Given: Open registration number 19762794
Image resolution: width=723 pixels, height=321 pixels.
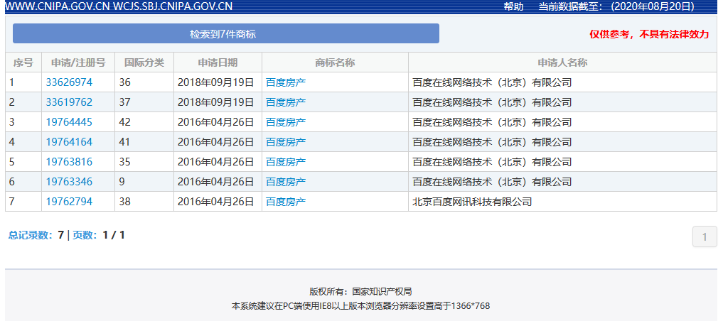Looking at the screenshot, I should click(69, 201).
